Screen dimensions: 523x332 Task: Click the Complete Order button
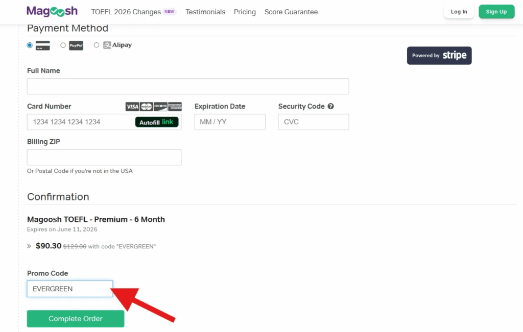75,318
